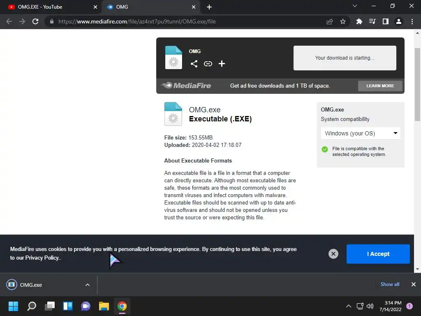Reload the MediaFire page
This screenshot has width=421, height=316.
coord(35,21)
